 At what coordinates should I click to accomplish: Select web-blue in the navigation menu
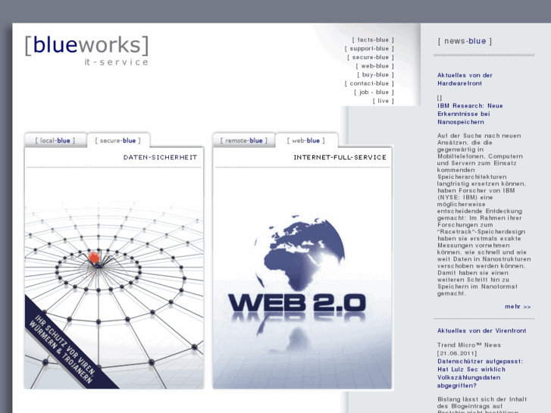tap(374, 66)
